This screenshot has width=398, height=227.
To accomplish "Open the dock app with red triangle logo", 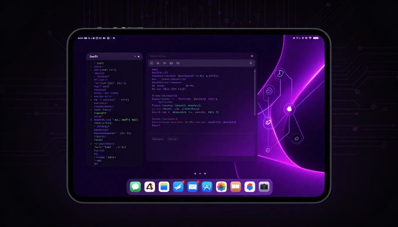I will [150, 187].
